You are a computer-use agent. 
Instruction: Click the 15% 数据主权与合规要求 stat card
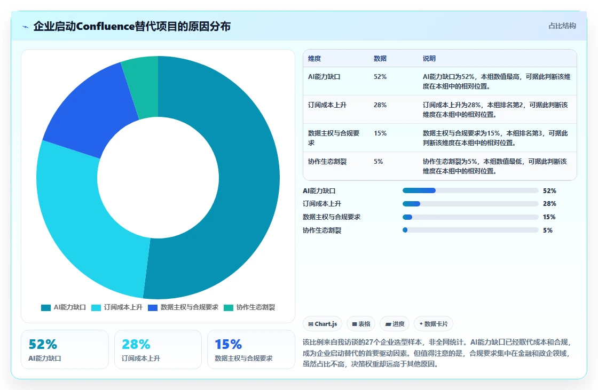click(x=251, y=349)
